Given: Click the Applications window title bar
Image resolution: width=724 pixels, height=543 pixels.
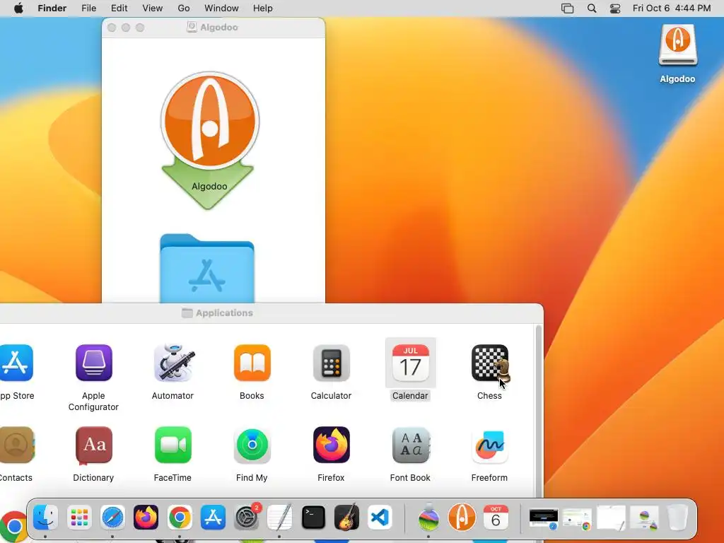Looking at the screenshot, I should tap(271, 313).
